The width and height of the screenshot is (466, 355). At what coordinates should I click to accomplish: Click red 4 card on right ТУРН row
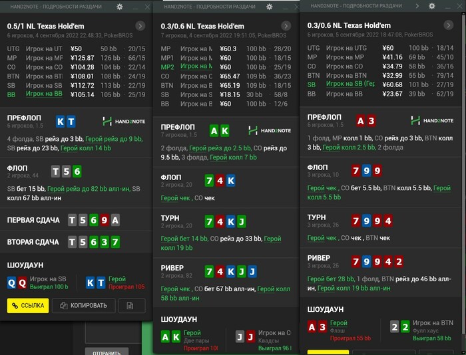388,221
